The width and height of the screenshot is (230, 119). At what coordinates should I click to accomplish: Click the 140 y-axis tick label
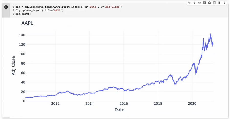(x=22, y=35)
